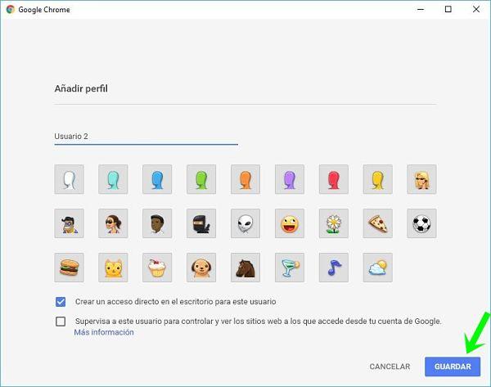Focus the Usuario 2 name field
The image size is (491, 387).
146,137
